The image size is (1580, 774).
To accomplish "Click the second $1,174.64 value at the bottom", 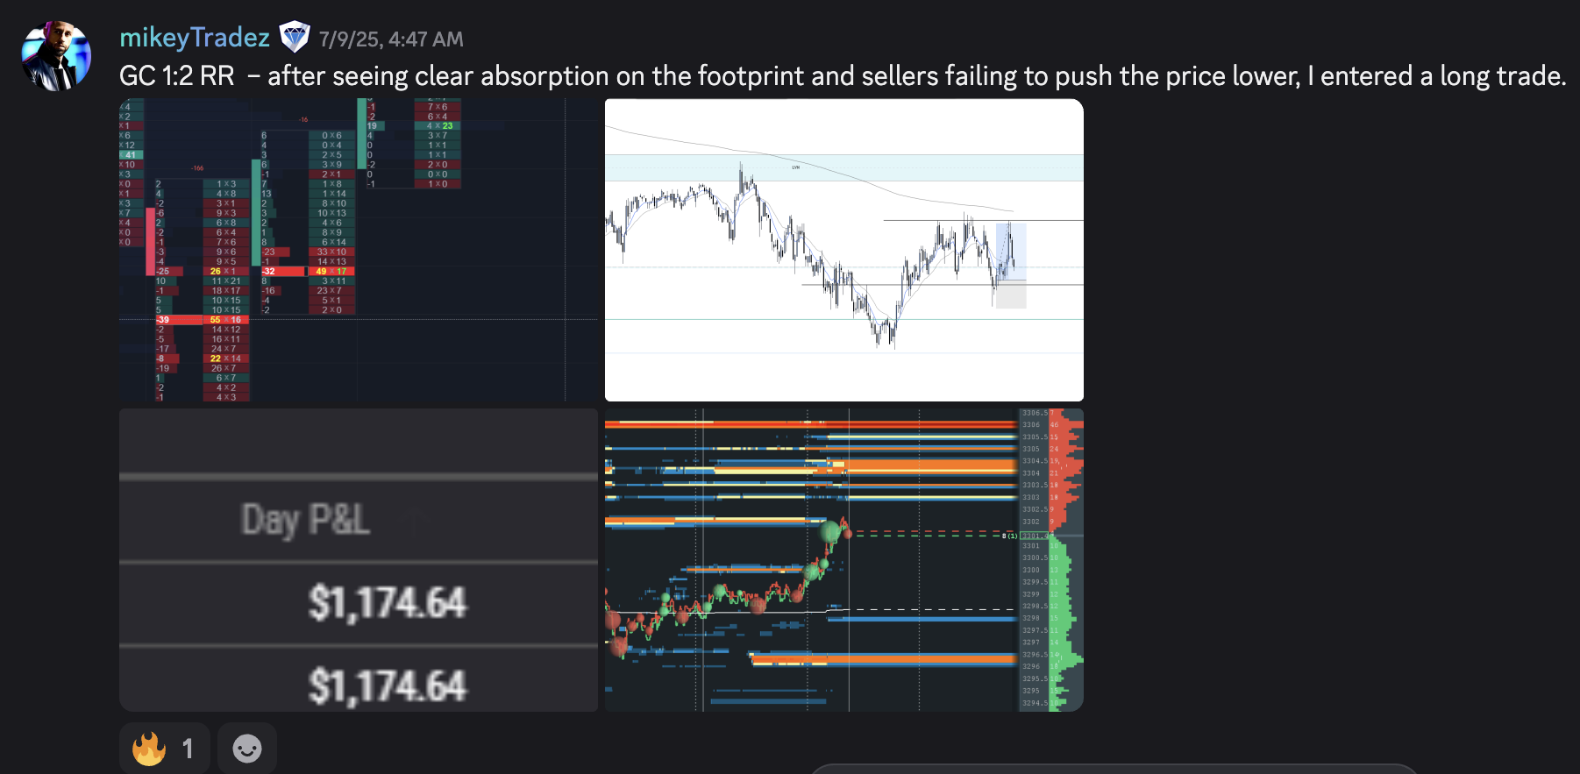I will pyautogui.click(x=388, y=685).
